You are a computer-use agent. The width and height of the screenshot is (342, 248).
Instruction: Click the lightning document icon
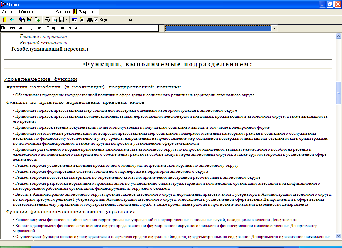pos(82,20)
